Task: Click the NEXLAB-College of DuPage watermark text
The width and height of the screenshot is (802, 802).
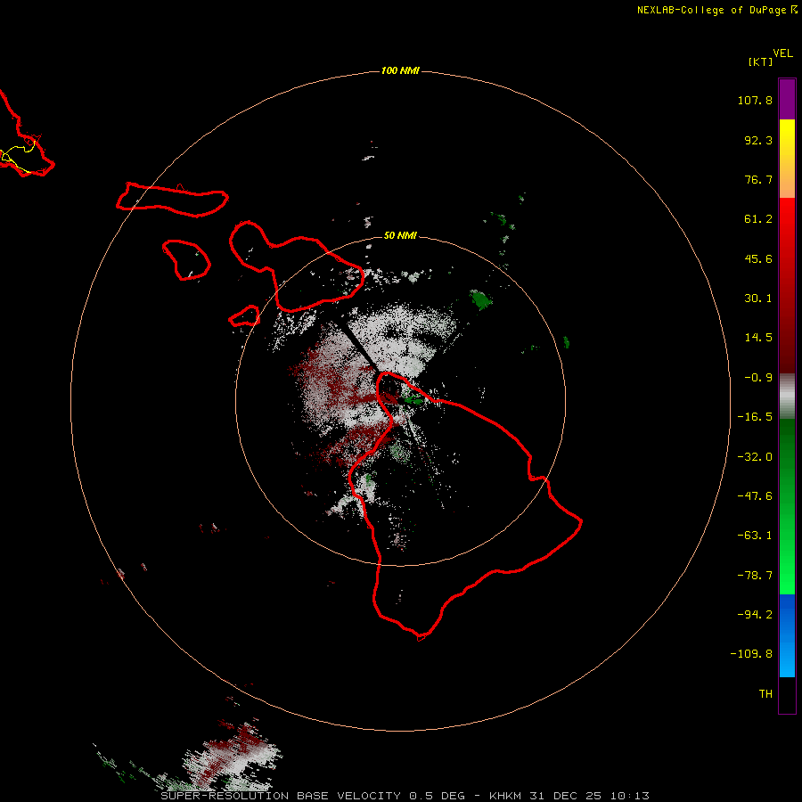Action: (x=717, y=10)
